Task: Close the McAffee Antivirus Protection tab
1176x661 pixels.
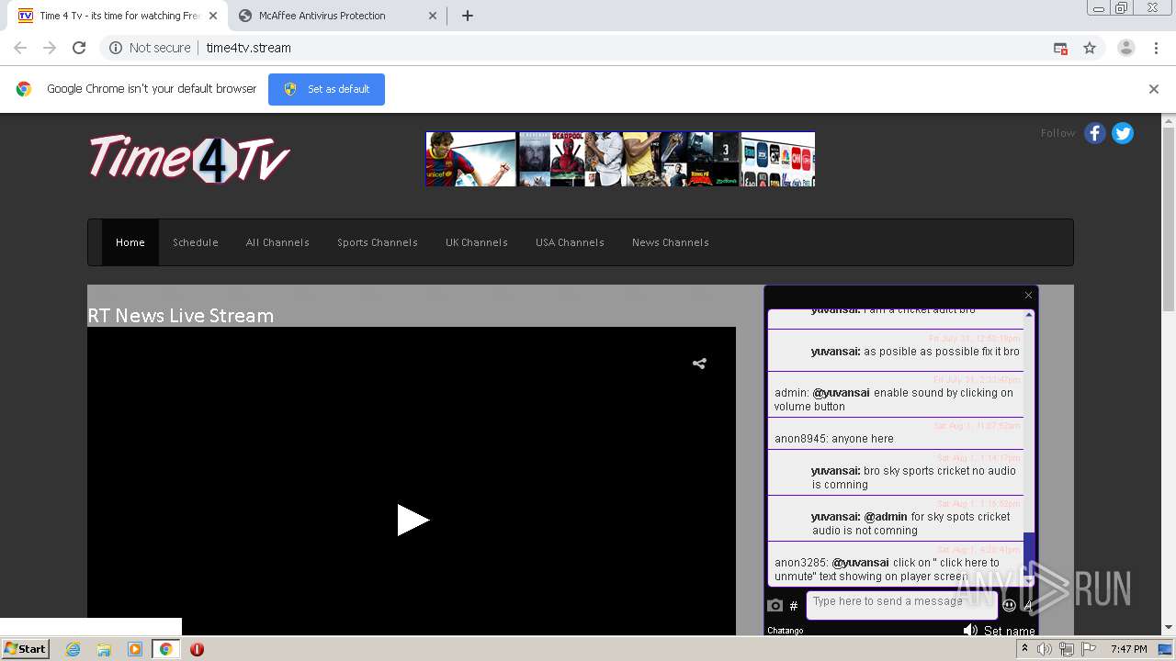Action: coord(433,16)
